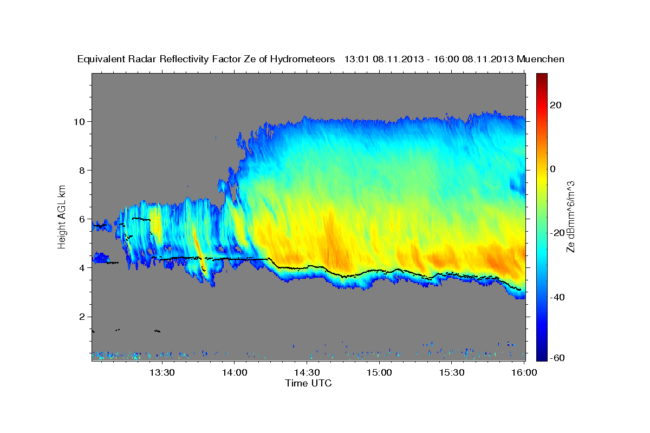
Task: Click the colorbar value 0
Action: pos(553,169)
